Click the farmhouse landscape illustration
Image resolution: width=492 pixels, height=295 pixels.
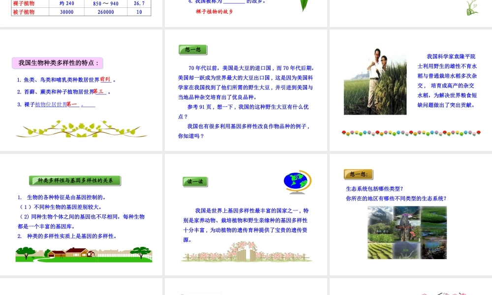click(x=84, y=254)
